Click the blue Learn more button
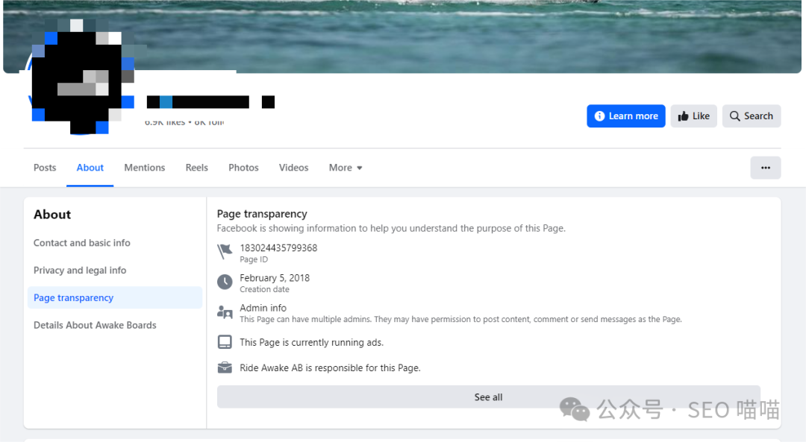 click(x=625, y=116)
